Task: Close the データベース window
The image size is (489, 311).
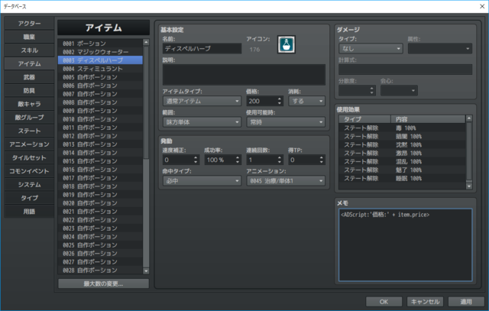Action: [482, 6]
